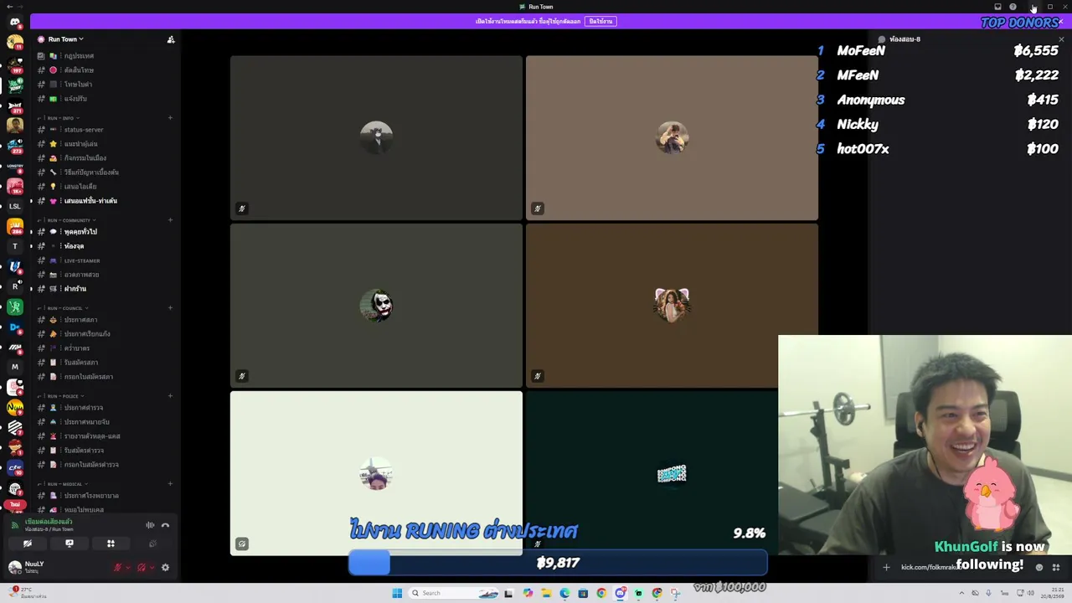Screen dimensions: 1072x603
Task: Add channel to RUN-COUNCIL category
Action: pos(170,308)
